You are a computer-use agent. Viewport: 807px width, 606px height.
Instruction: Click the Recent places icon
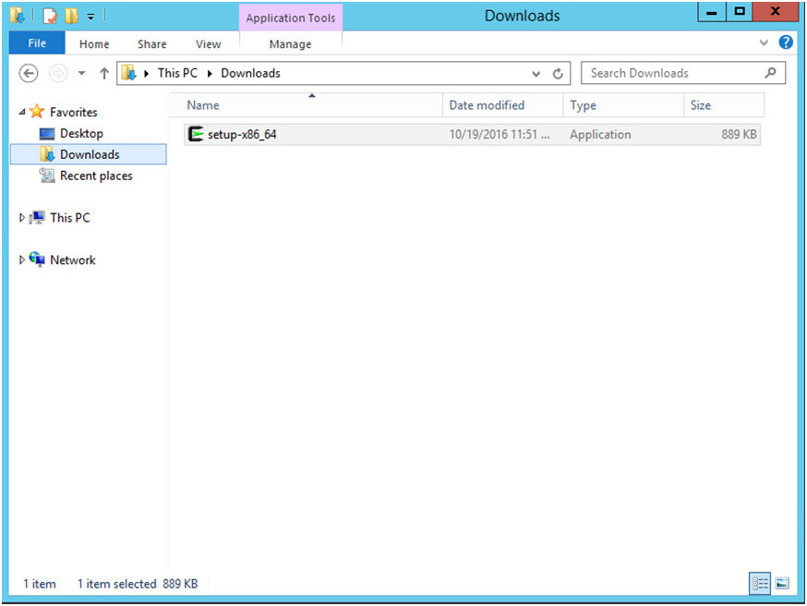coord(47,176)
